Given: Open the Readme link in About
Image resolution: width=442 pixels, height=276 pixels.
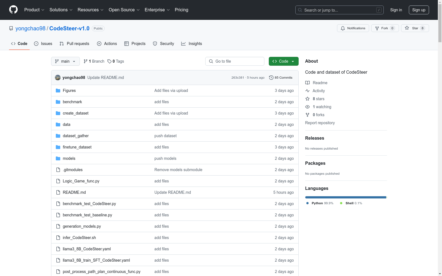Looking at the screenshot, I should 320,83.
